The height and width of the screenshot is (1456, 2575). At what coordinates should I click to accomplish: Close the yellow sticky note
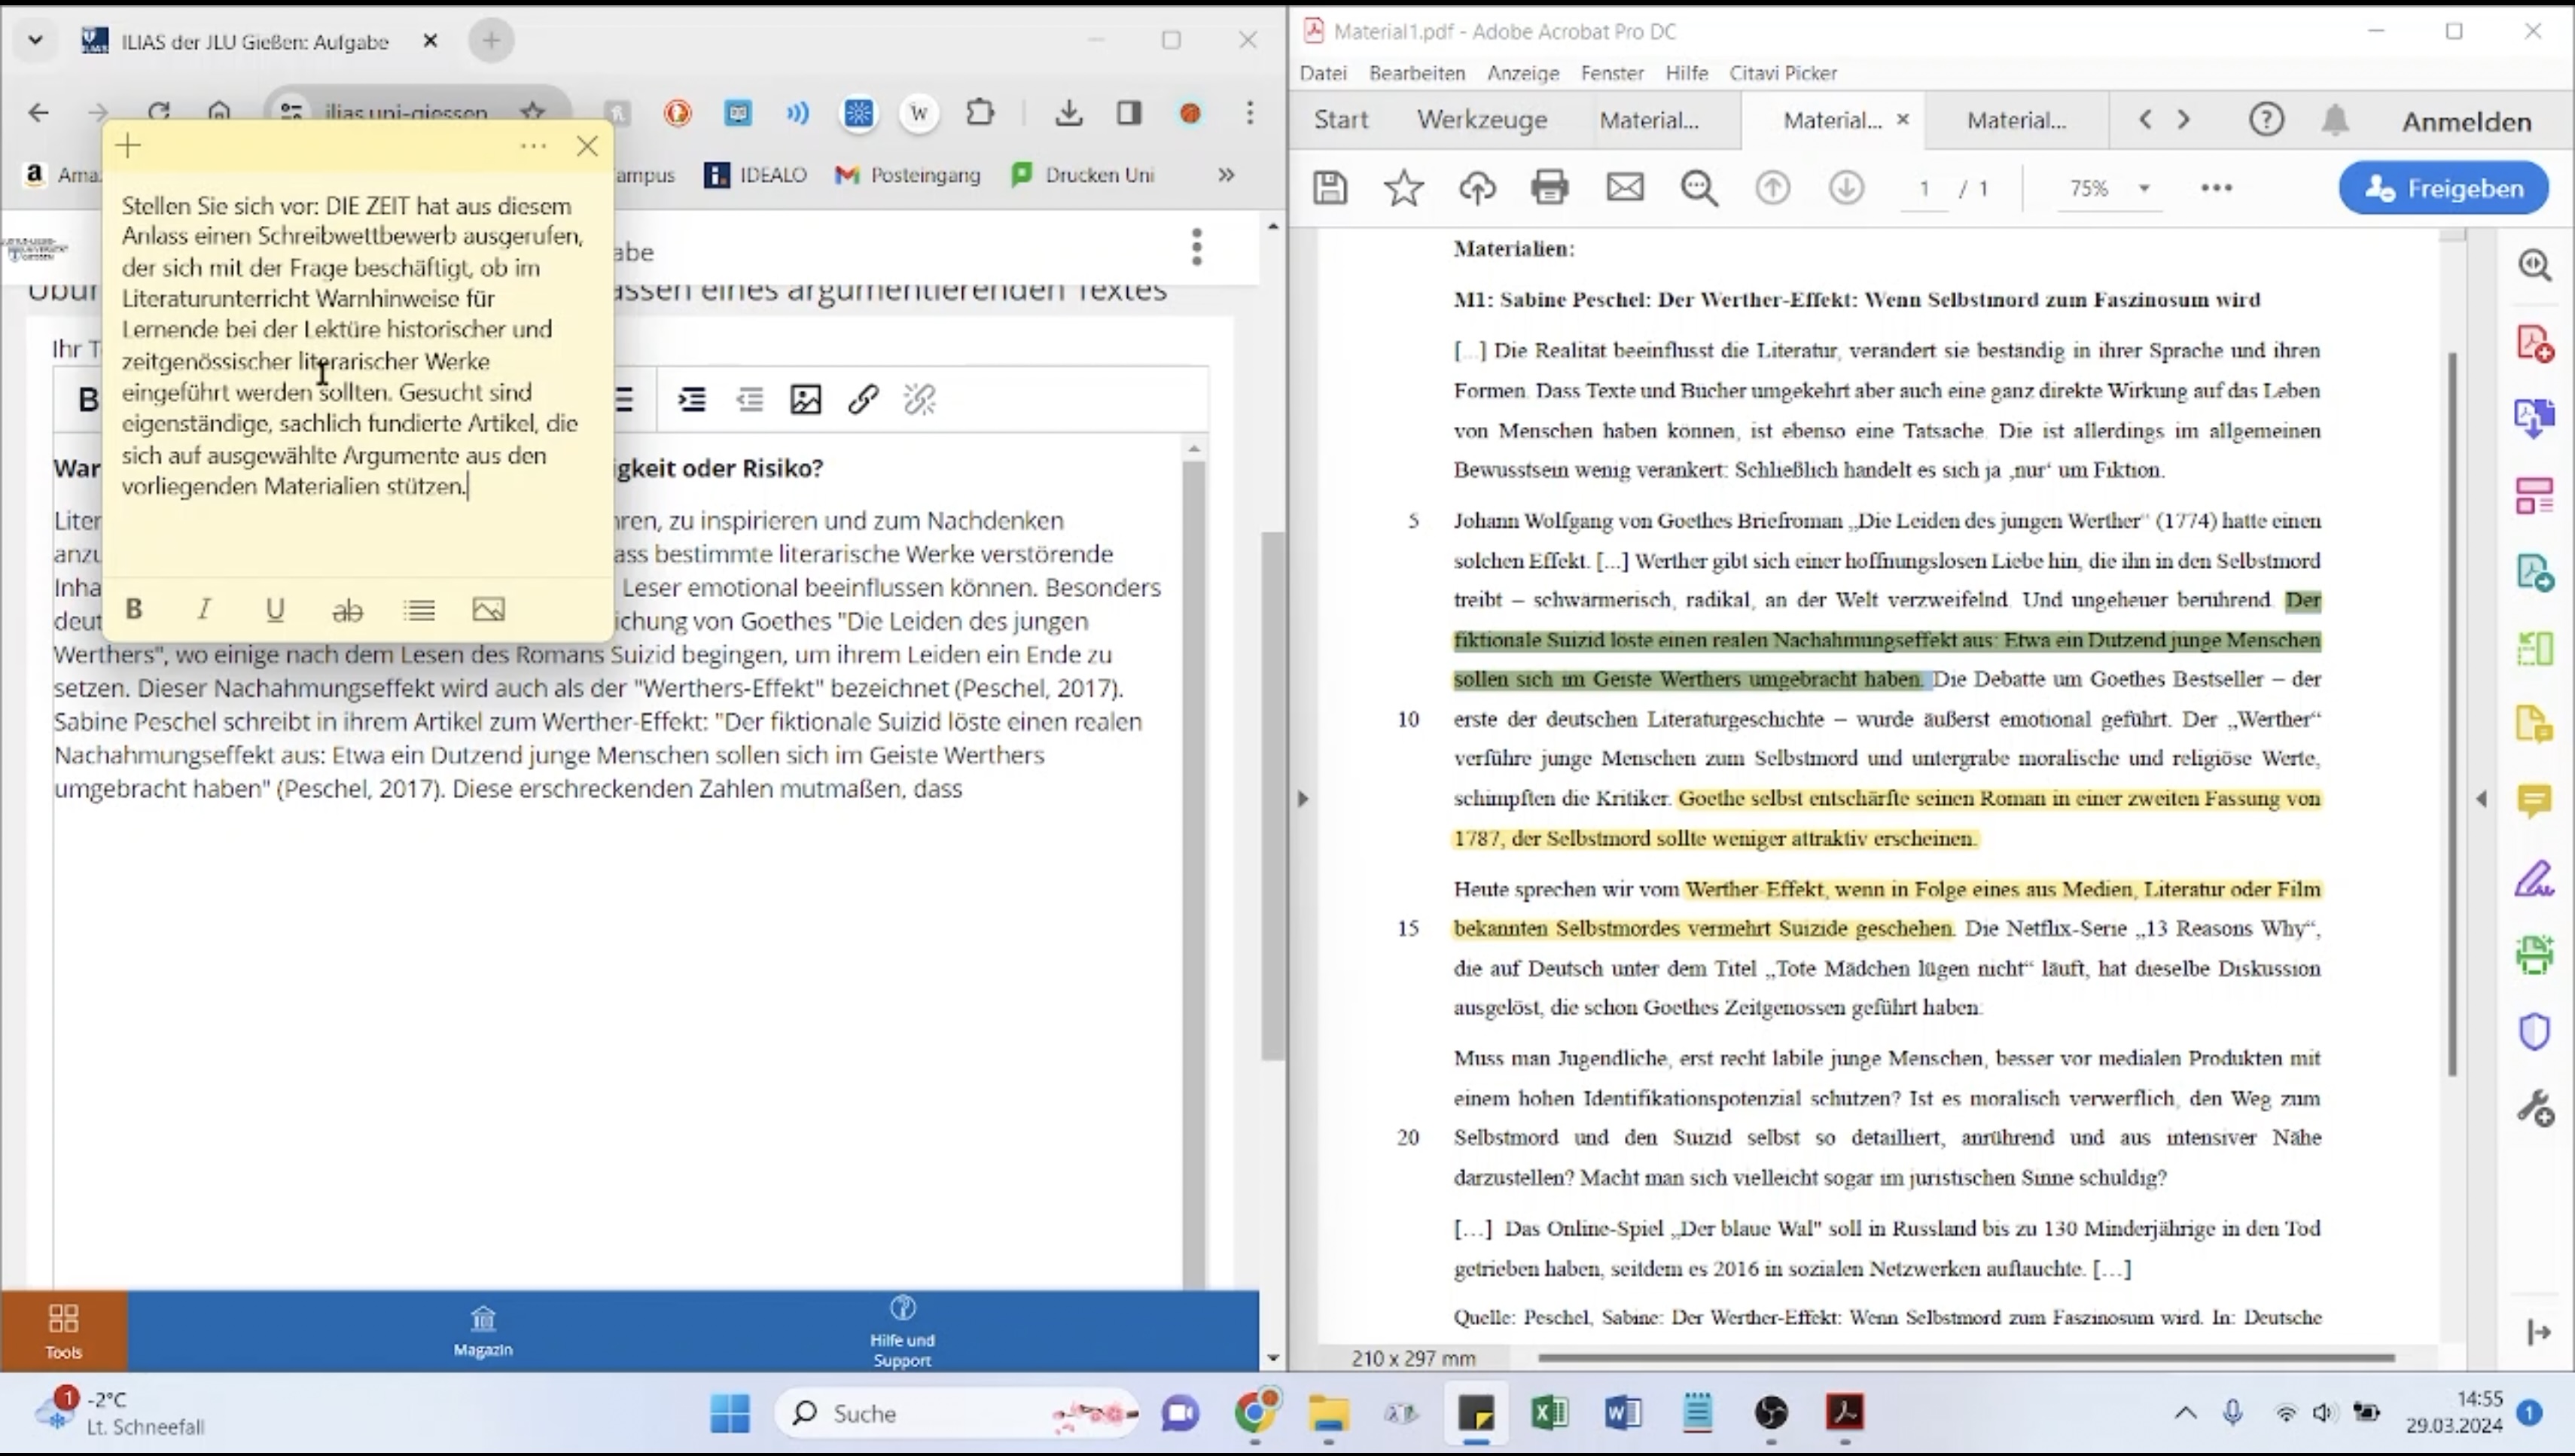(587, 147)
